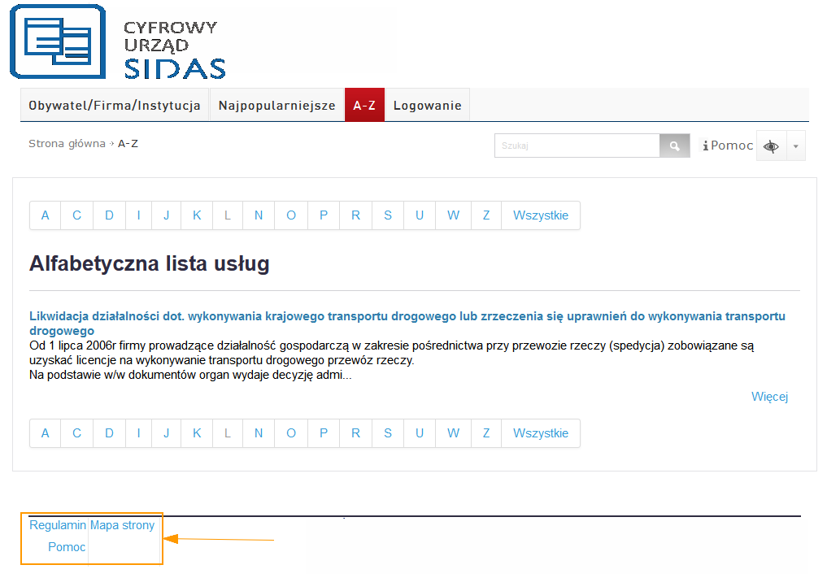This screenshot has width=827, height=578.
Task: Choose Wszystkie in the top alphabet bar
Action: click(x=541, y=215)
